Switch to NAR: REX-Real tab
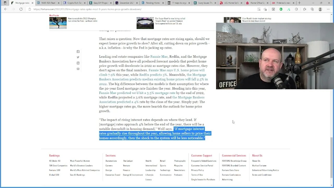Screen dimensions: 334x188 pyautogui.click(x=48, y=3)
